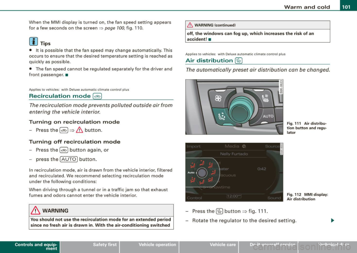Click small warning triangle before 'button.' text
Screen dimensions: 357x253
tap(80, 130)
